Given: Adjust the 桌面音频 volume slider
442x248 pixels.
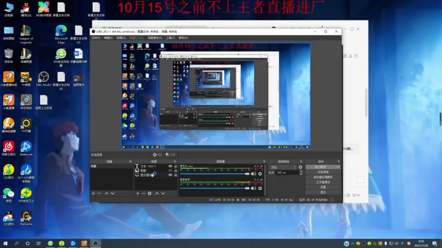Looking at the screenshot, I should 215,188.
